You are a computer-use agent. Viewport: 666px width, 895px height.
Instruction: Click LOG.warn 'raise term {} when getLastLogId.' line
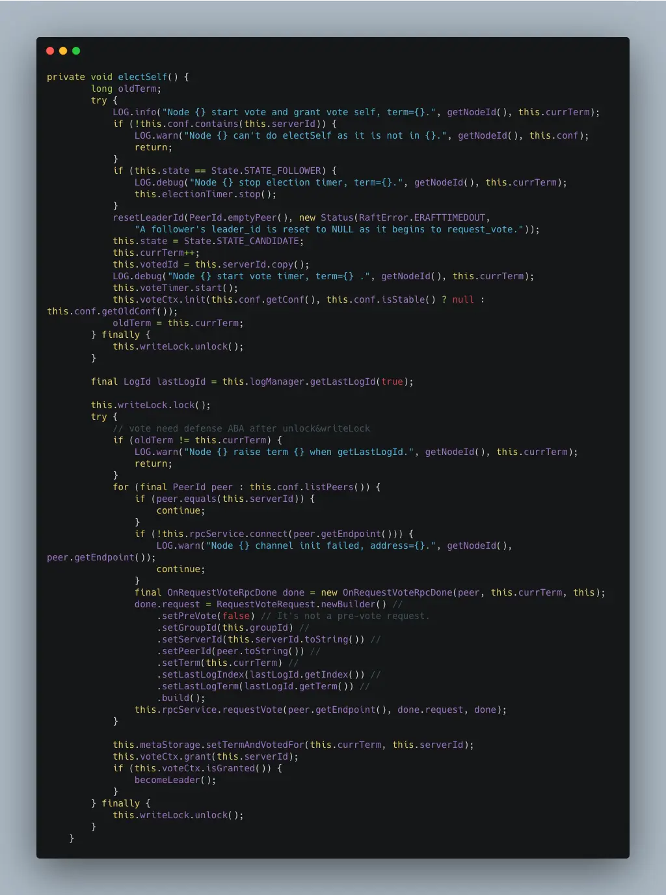pyautogui.click(x=356, y=452)
